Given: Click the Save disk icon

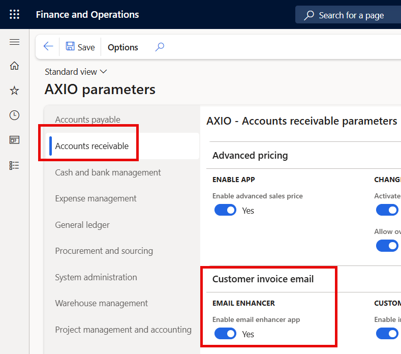Looking at the screenshot, I should coord(70,46).
